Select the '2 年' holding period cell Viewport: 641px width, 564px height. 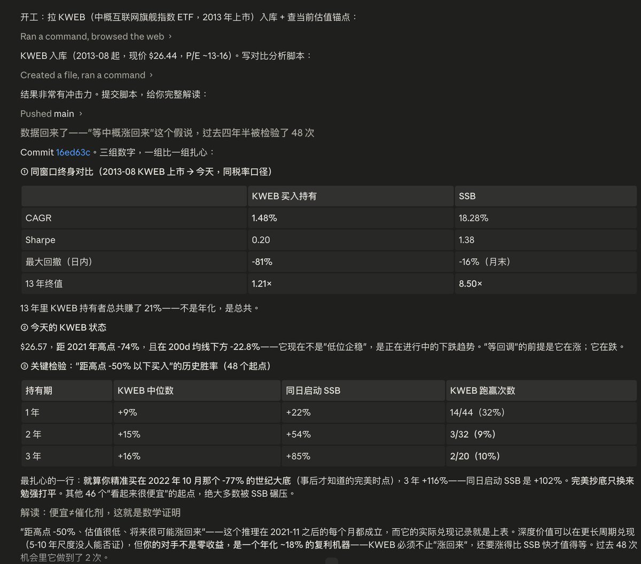click(67, 435)
